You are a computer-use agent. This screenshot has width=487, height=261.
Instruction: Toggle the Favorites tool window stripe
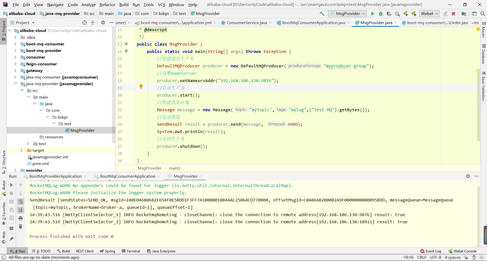point(4,214)
